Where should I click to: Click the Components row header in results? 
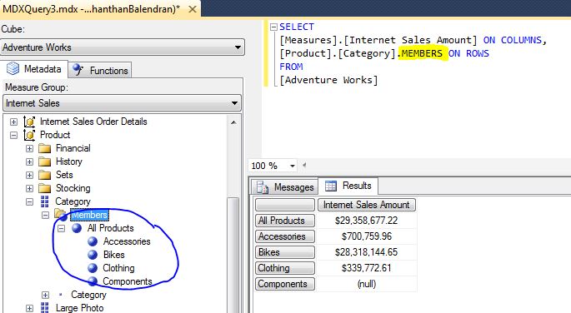tap(285, 284)
